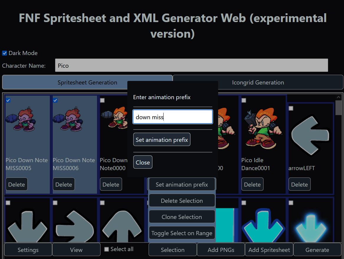Select the Pico Down Note0000 sprite image
The width and height of the screenshot is (344, 259).
(x=114, y=118)
